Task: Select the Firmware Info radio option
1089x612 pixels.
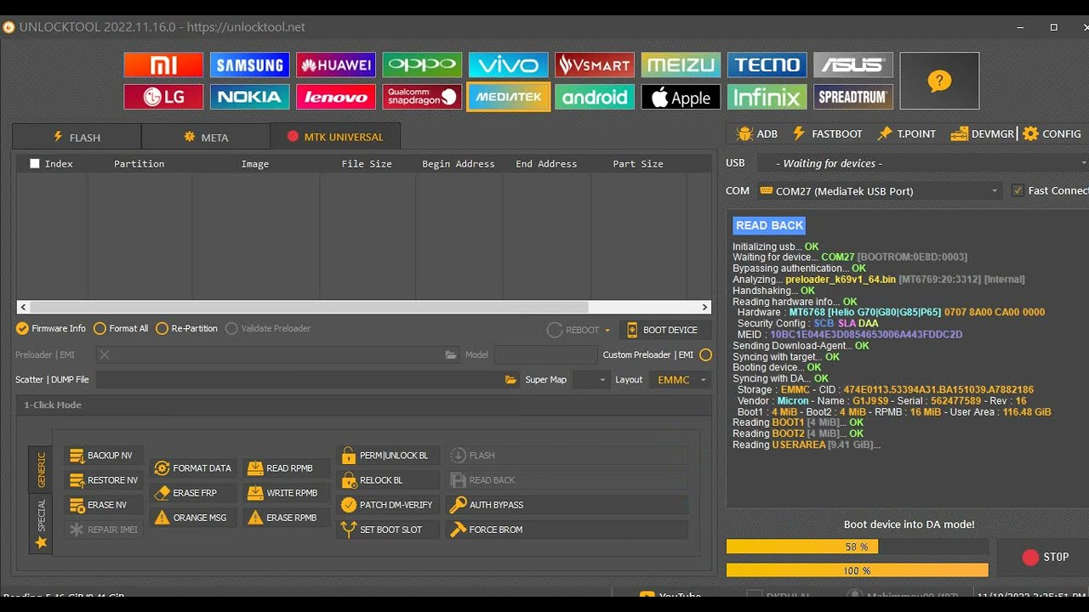Action: [x=51, y=328]
